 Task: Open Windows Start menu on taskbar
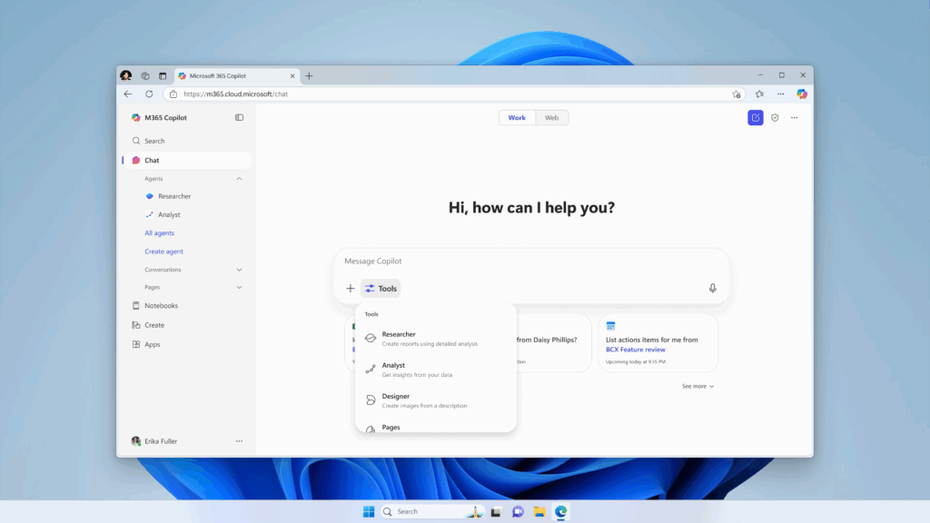pyautogui.click(x=369, y=512)
